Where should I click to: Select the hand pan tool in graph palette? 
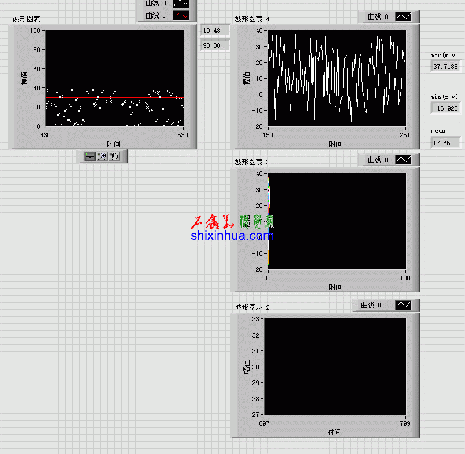click(x=114, y=156)
